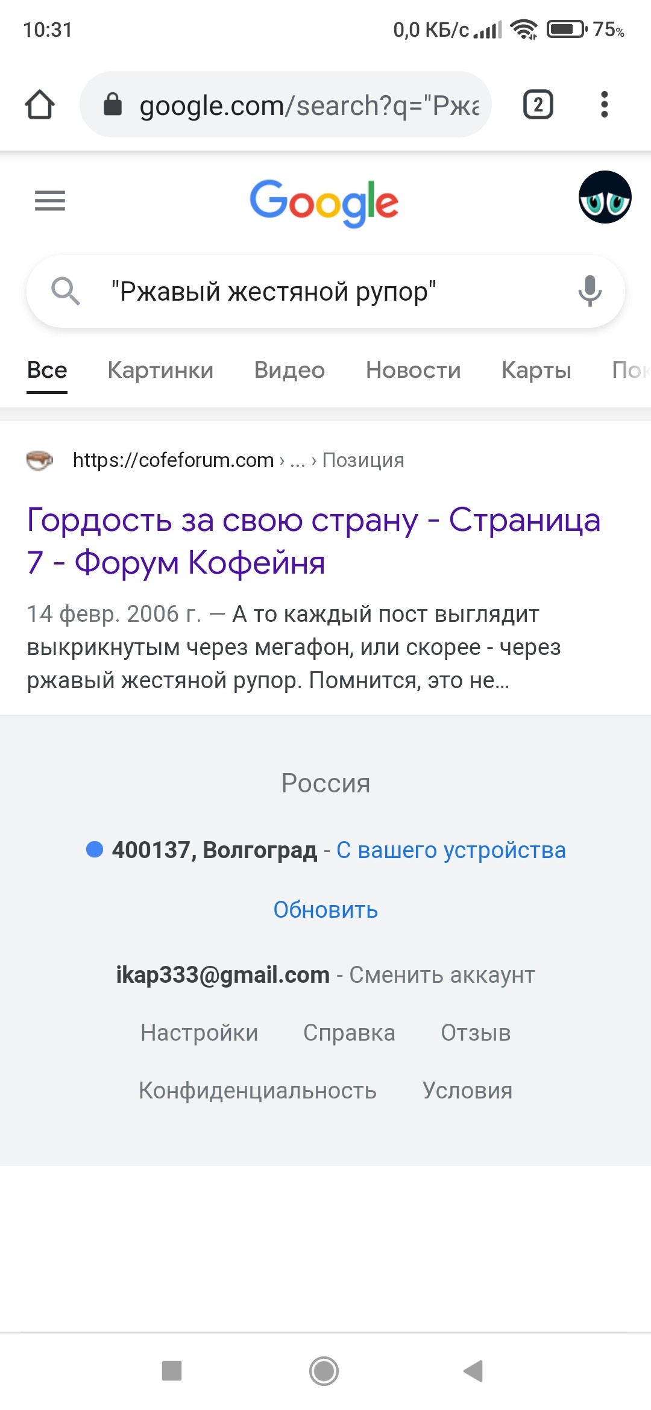Switch to the Видео tab
The image size is (651, 1410).
pyautogui.click(x=289, y=370)
